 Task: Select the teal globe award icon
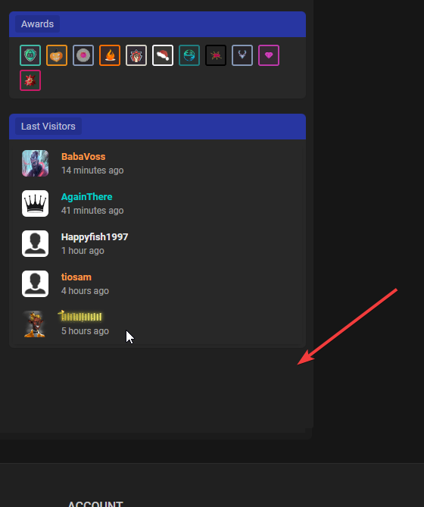(189, 55)
